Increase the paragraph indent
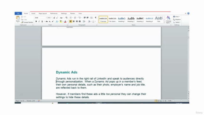The height and width of the screenshot is (115, 204). [88, 18]
